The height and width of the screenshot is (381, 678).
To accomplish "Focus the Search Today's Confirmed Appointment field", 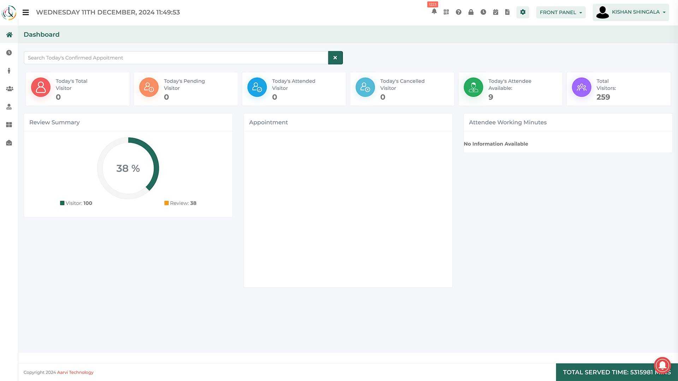I will coord(176,58).
